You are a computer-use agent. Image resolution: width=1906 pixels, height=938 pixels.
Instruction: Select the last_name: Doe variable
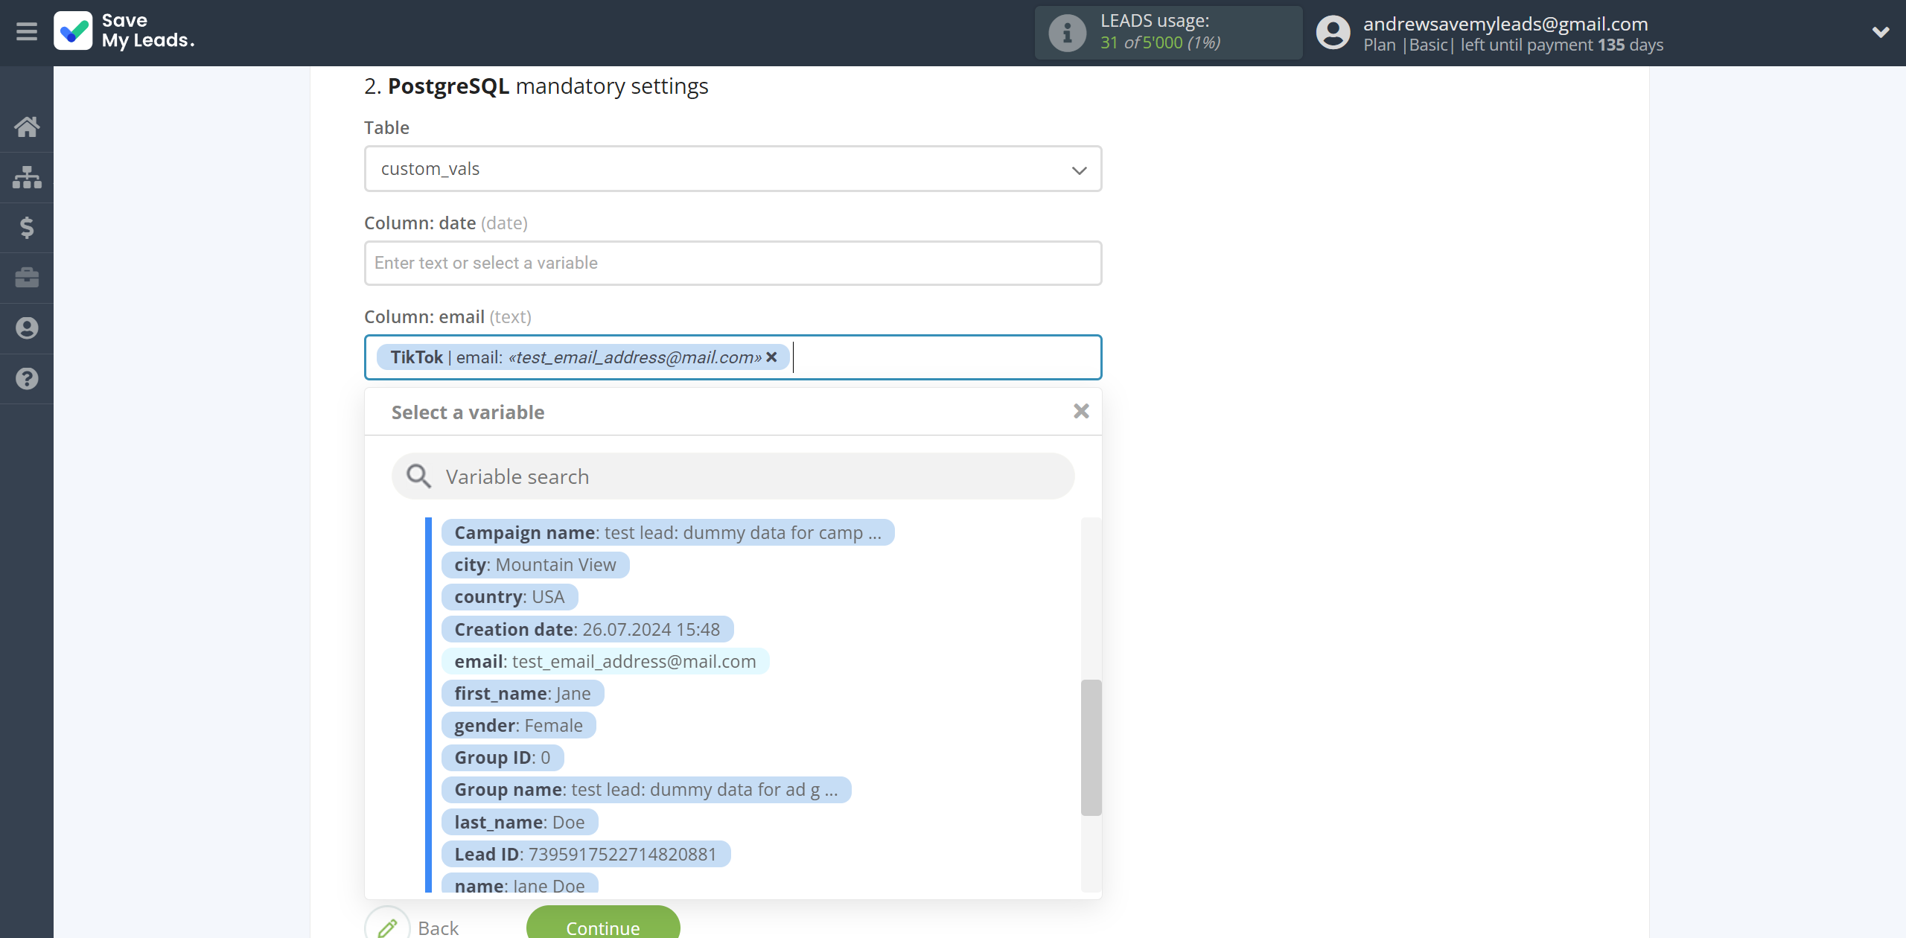click(x=520, y=822)
